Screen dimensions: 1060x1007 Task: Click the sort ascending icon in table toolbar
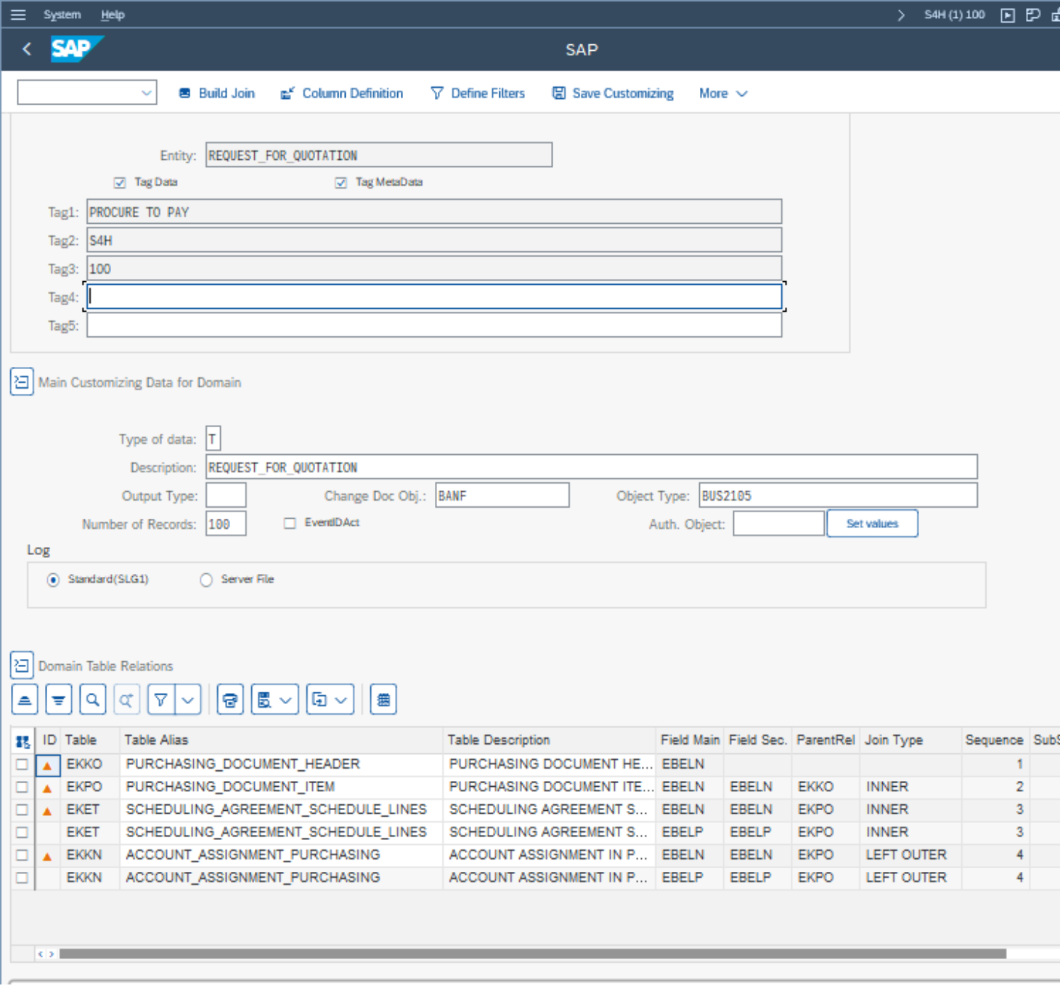[25, 700]
